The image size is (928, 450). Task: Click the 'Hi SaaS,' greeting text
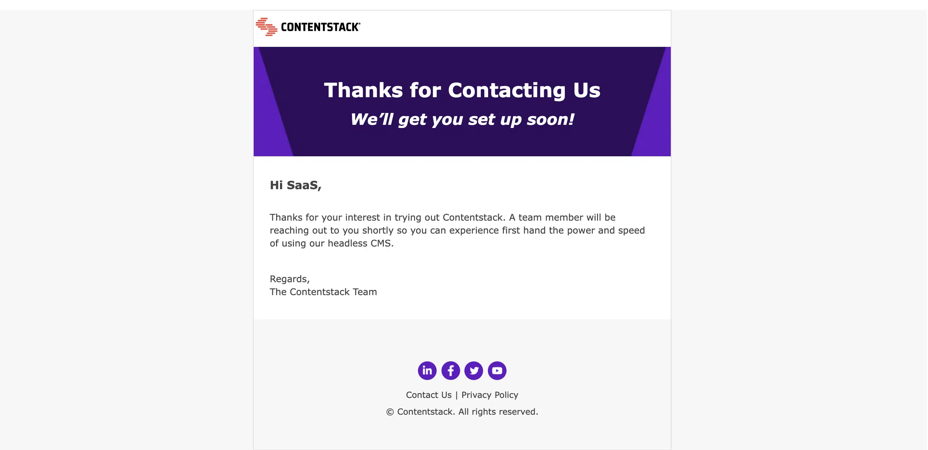coord(295,185)
